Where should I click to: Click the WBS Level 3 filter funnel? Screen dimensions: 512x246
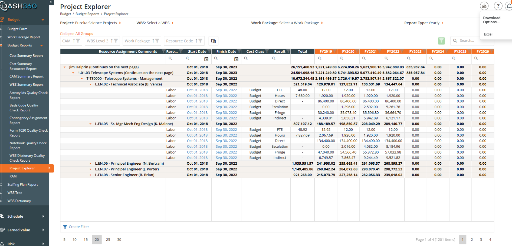tap(116, 41)
